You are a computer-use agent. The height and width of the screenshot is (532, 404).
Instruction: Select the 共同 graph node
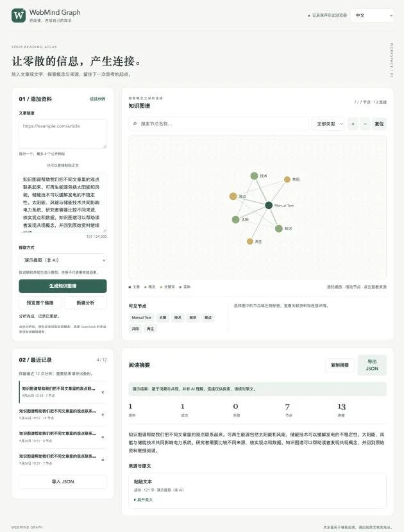(287, 179)
